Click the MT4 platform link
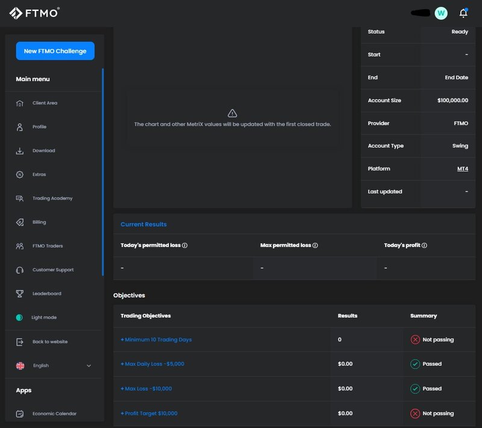The width and height of the screenshot is (482, 428). 462,169
